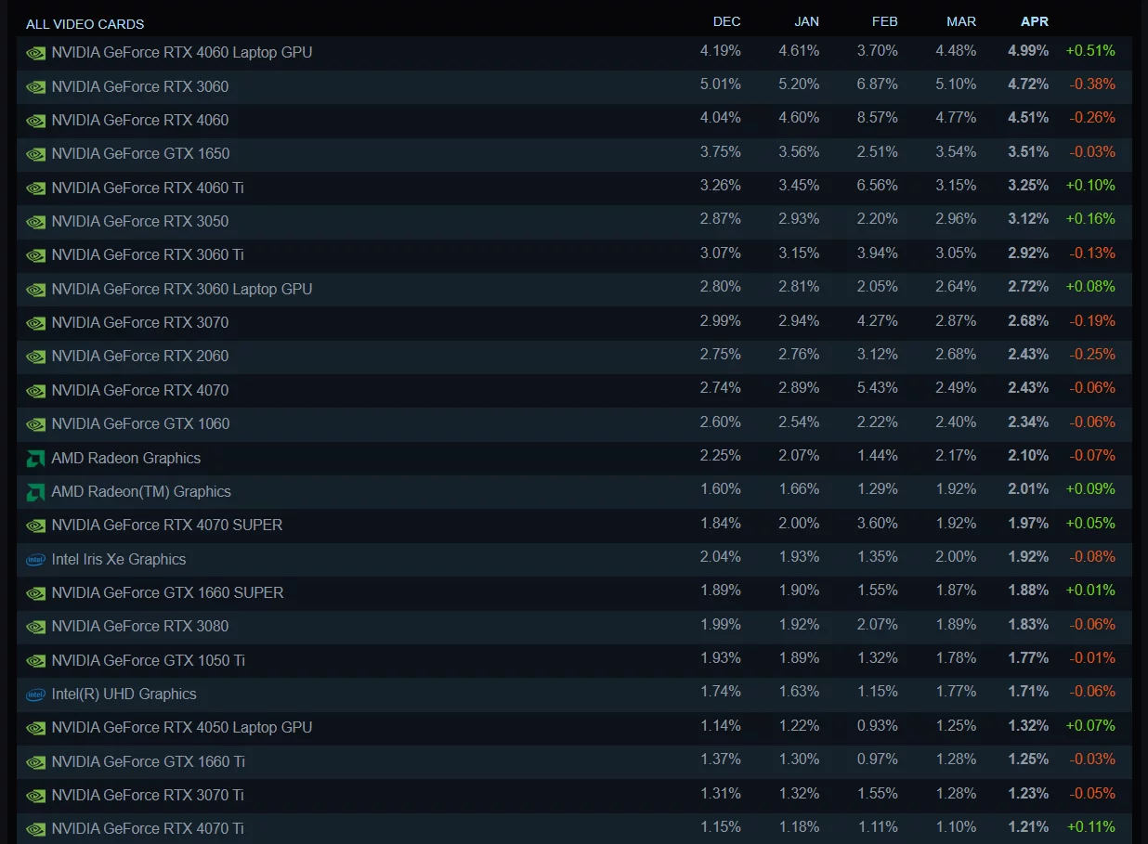1148x844 pixels.
Task: Select the DEC column header
Action: [726, 21]
